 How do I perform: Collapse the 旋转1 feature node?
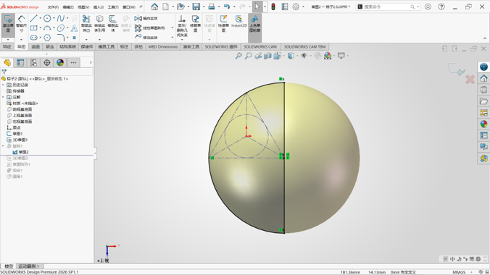tap(3, 145)
